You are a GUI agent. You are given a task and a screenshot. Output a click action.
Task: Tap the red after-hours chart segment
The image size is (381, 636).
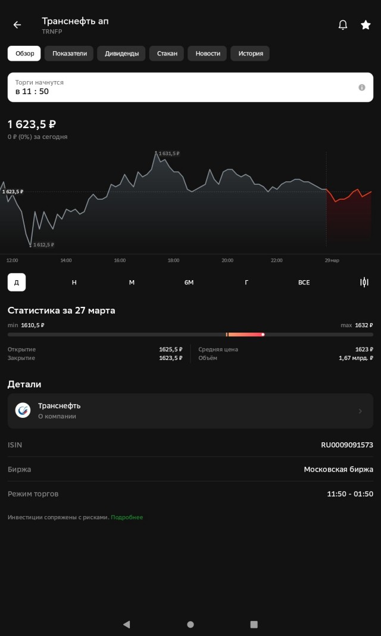349,215
